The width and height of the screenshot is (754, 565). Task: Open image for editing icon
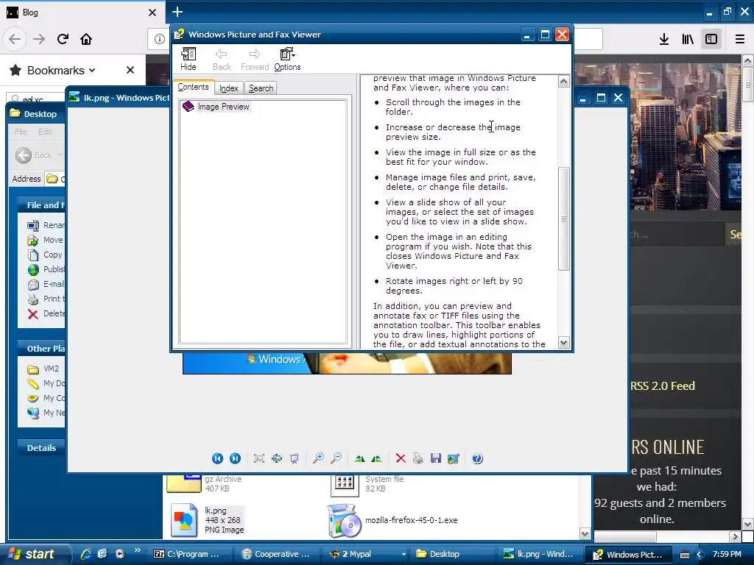point(454,458)
